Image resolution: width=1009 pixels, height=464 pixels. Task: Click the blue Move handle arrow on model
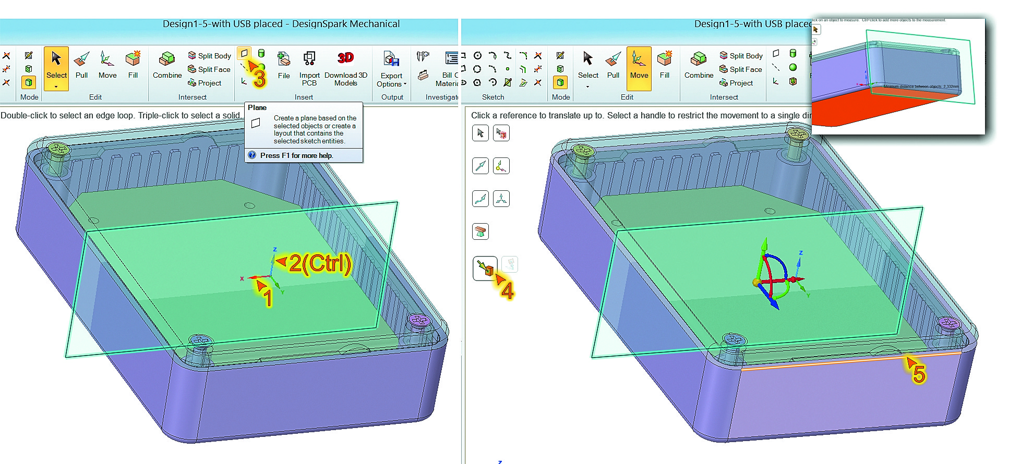click(774, 303)
